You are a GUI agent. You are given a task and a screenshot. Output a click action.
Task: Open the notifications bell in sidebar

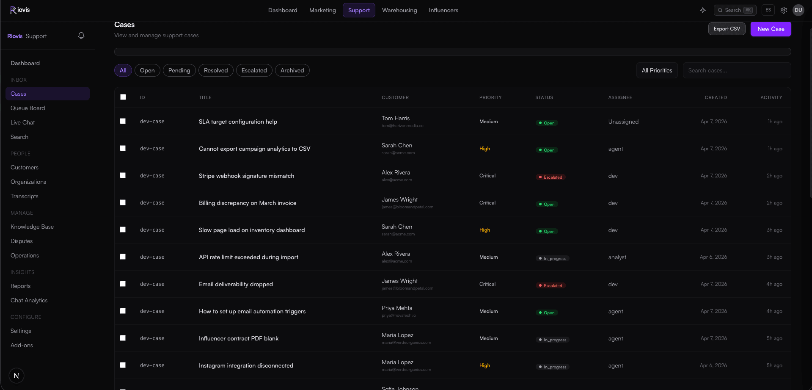[x=81, y=36]
